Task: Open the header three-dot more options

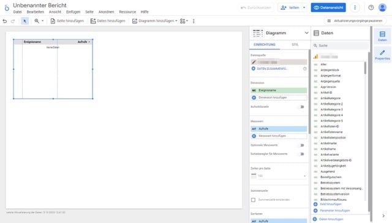Action: tap(355, 7)
